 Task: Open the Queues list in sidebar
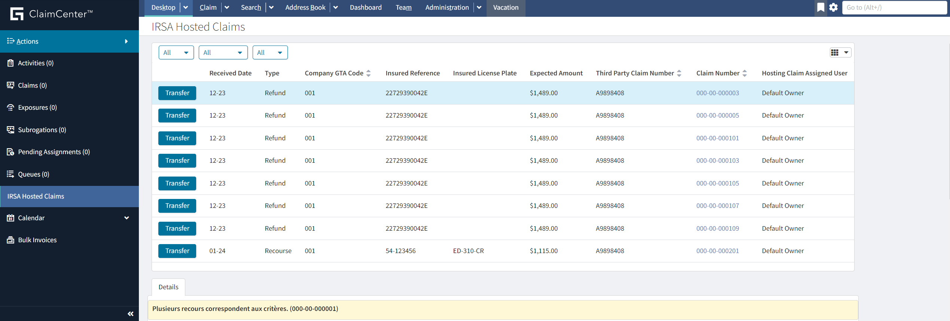click(33, 174)
